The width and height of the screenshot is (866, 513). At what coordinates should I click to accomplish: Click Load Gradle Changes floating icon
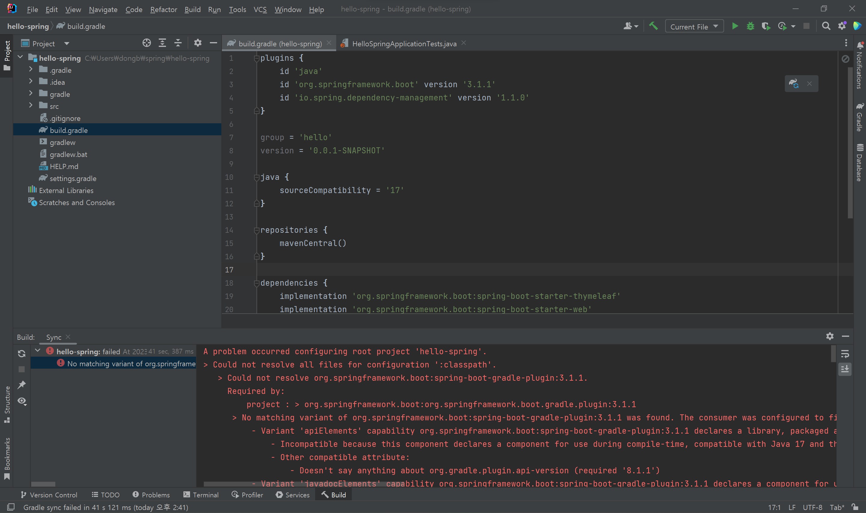click(x=794, y=84)
